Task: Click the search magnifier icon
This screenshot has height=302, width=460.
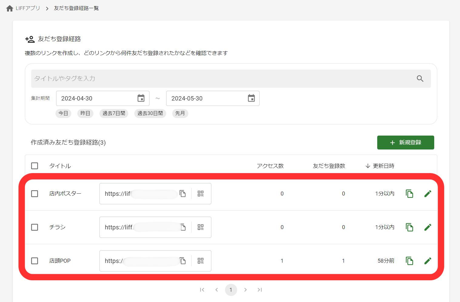Action: (420, 78)
